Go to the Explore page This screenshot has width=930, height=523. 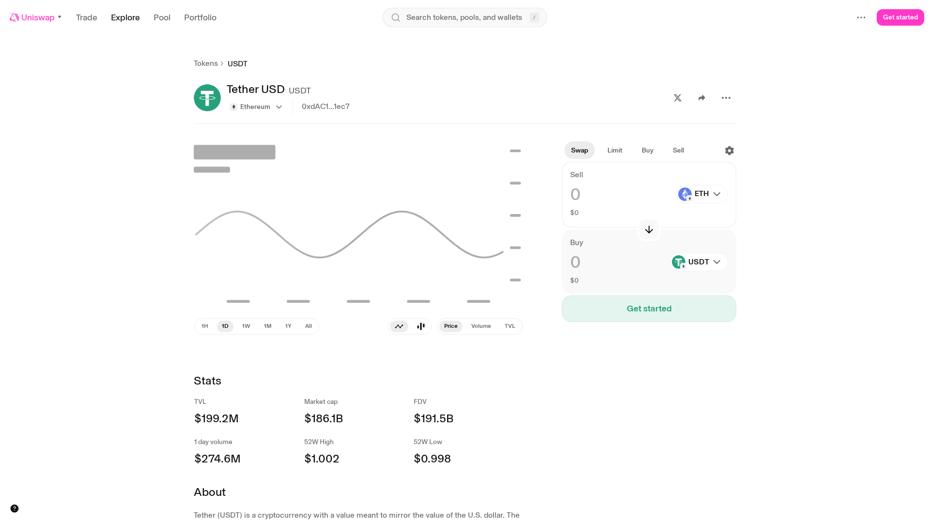pyautogui.click(x=125, y=17)
